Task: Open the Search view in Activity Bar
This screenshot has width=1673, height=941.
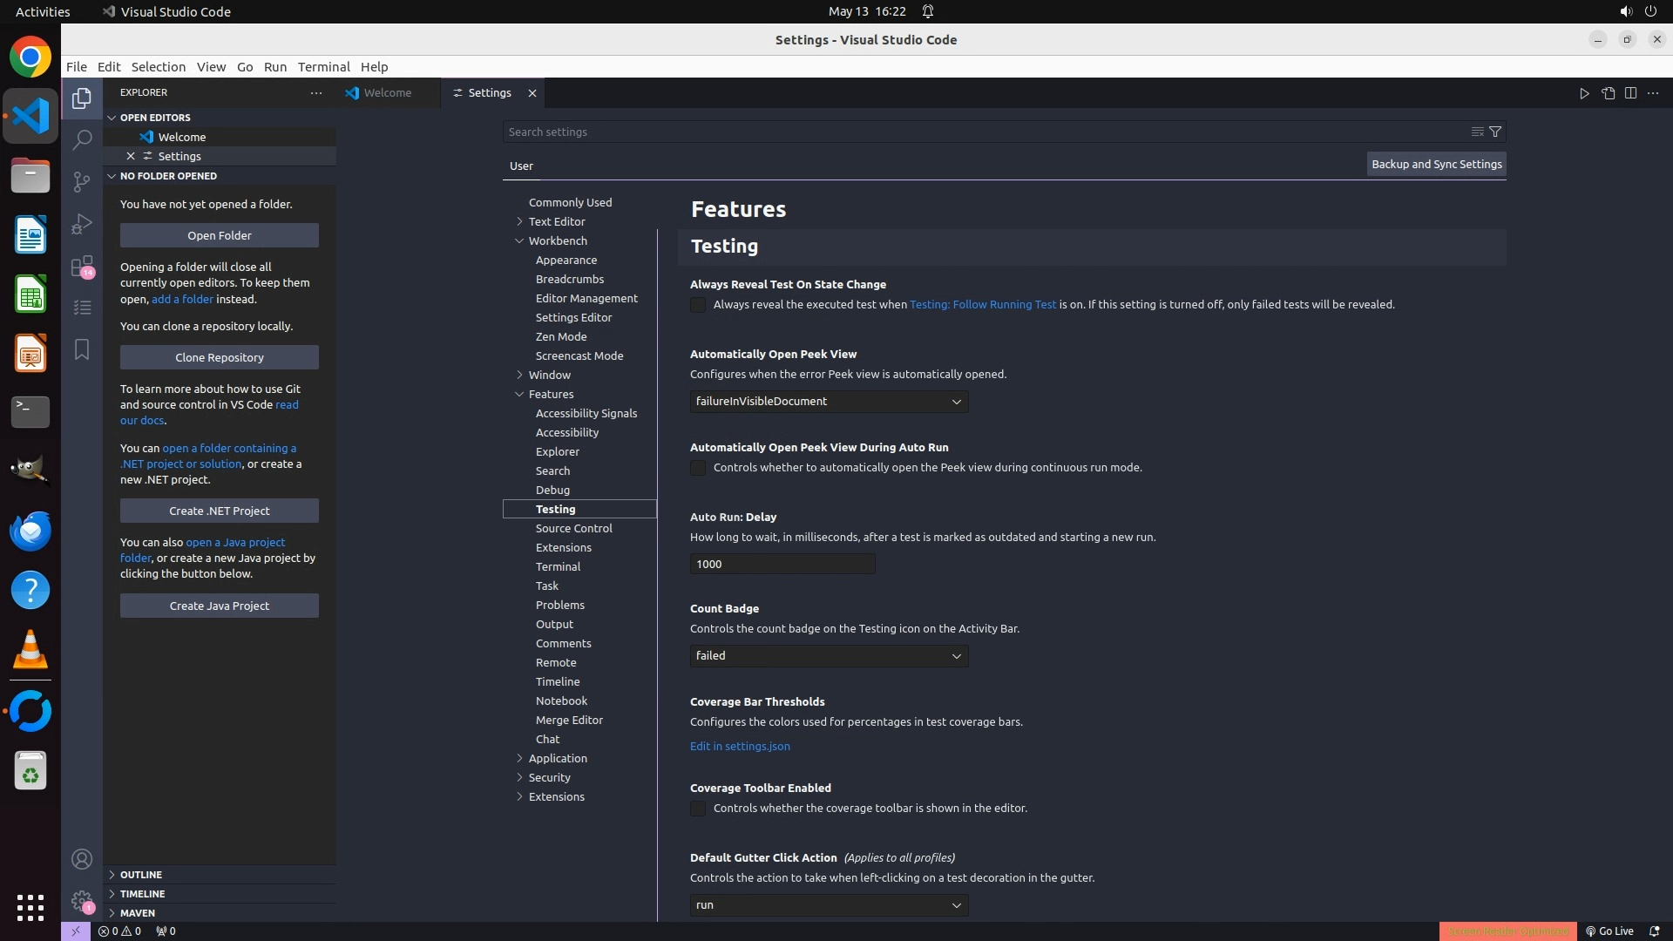Action: click(82, 139)
